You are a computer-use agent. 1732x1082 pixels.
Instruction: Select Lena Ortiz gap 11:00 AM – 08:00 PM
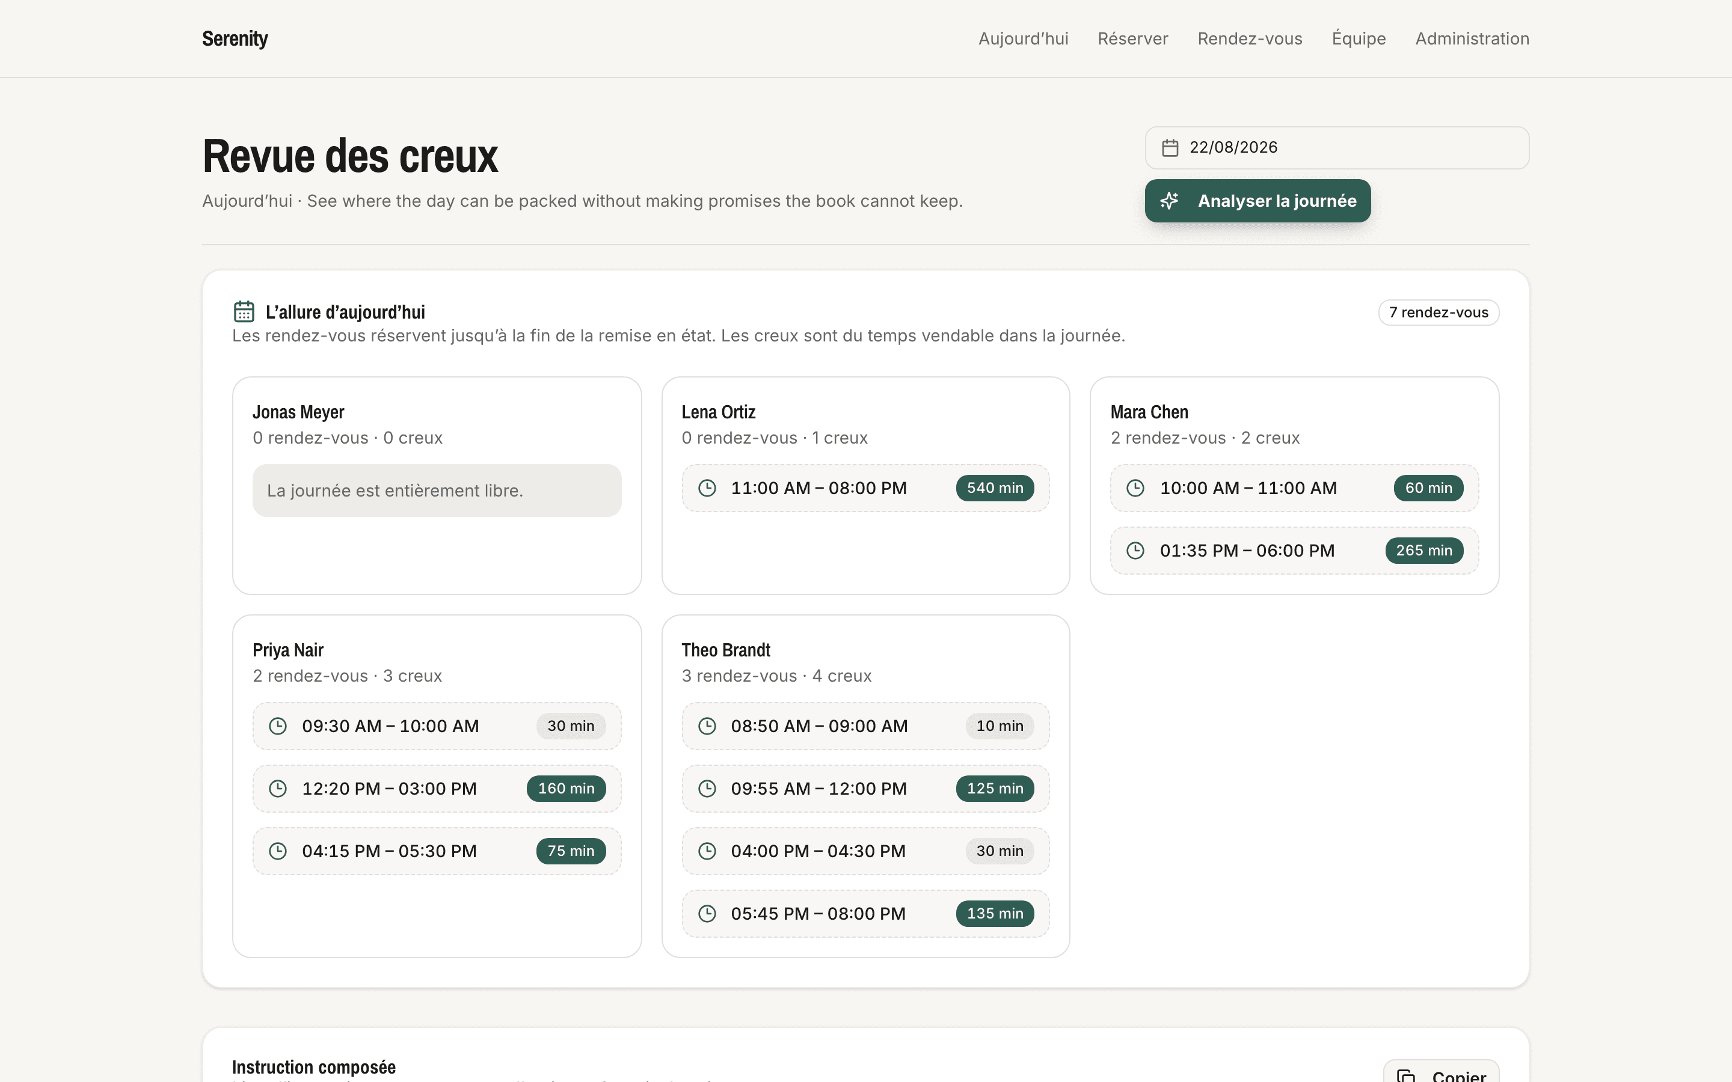pos(865,488)
